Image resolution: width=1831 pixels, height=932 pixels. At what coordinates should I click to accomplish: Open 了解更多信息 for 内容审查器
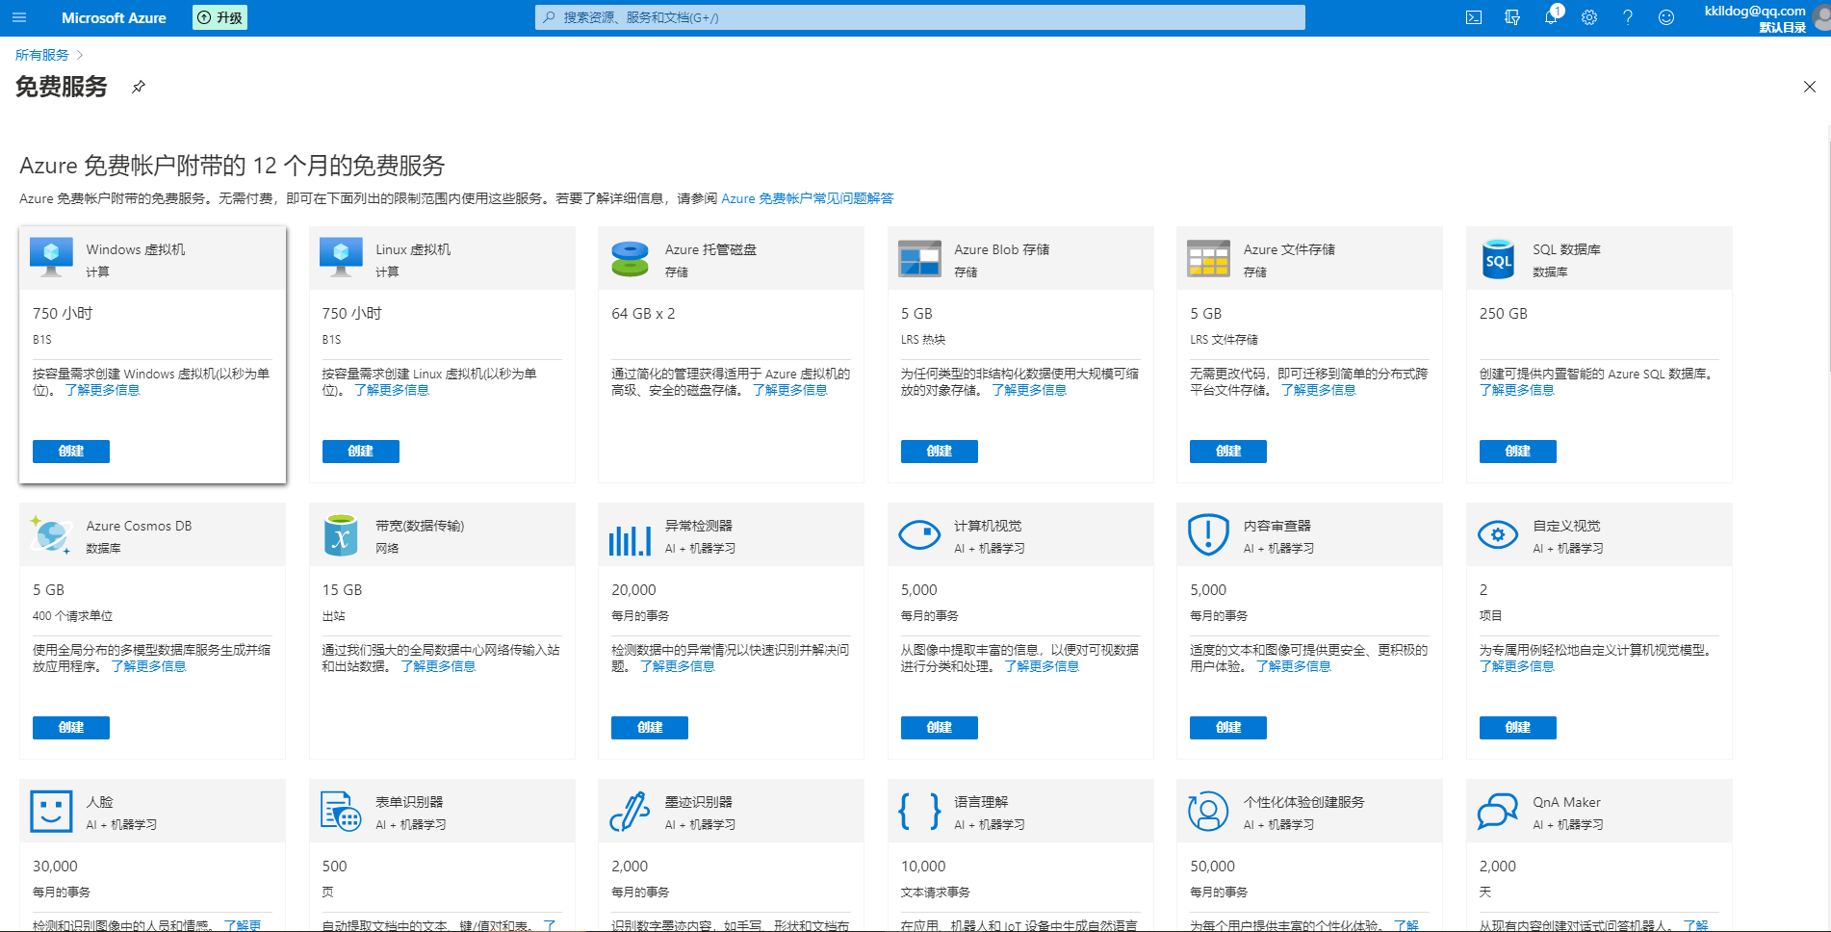click(x=1293, y=666)
